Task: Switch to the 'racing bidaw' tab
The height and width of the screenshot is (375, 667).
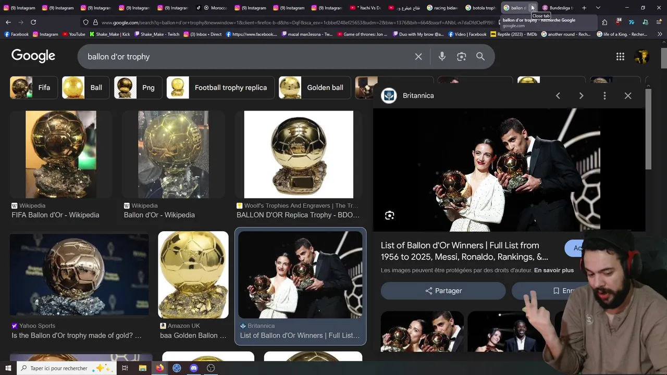Action: click(x=442, y=8)
